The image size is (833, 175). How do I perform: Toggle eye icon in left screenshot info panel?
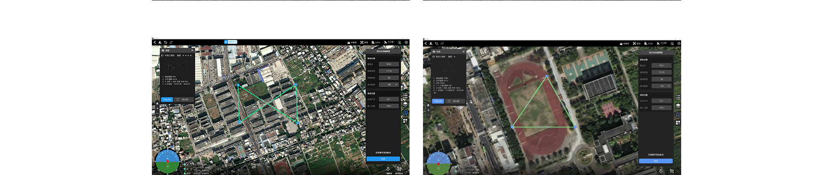(x=163, y=50)
